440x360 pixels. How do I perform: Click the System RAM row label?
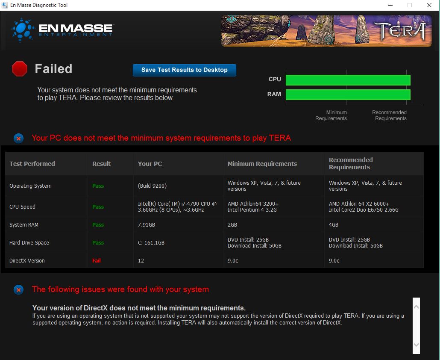coord(24,224)
